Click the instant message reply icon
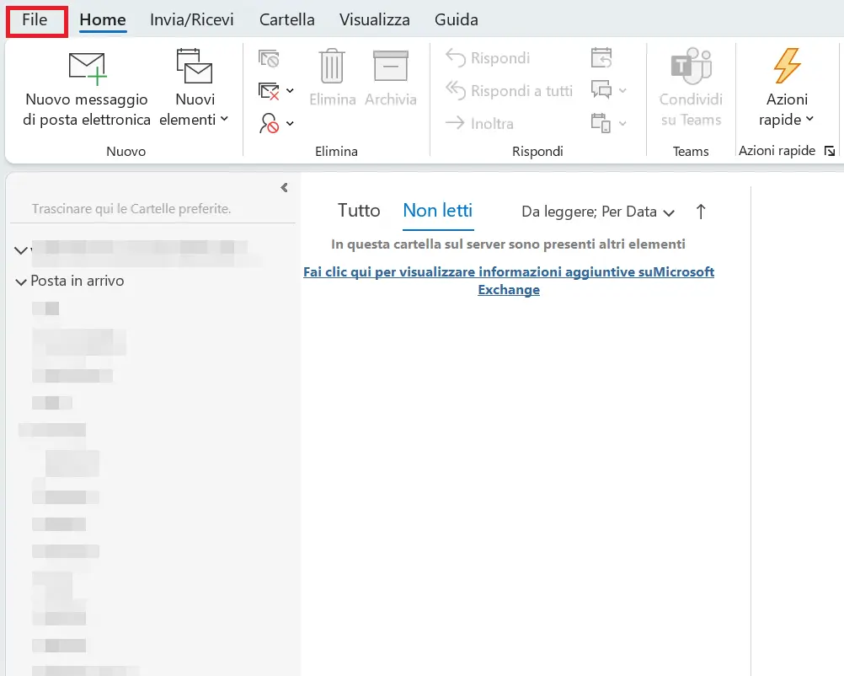Viewport: 844px width, 676px height. click(601, 90)
